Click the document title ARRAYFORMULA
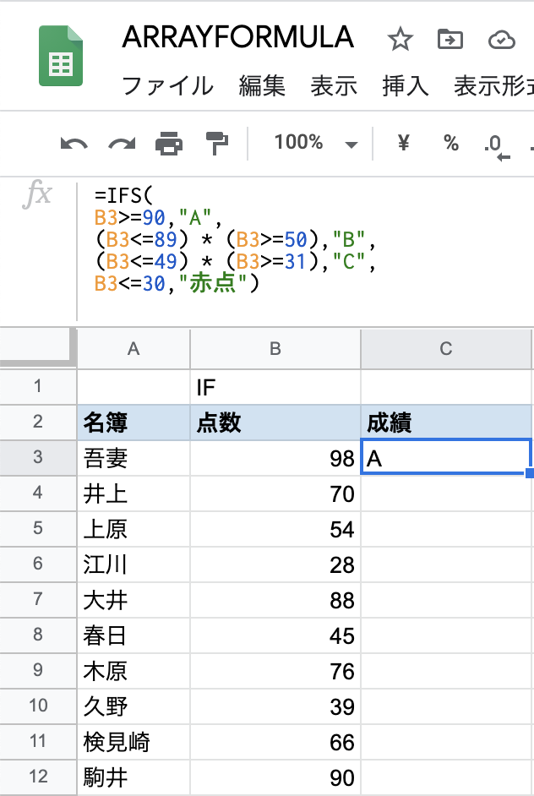This screenshot has width=534, height=796. 238,37
